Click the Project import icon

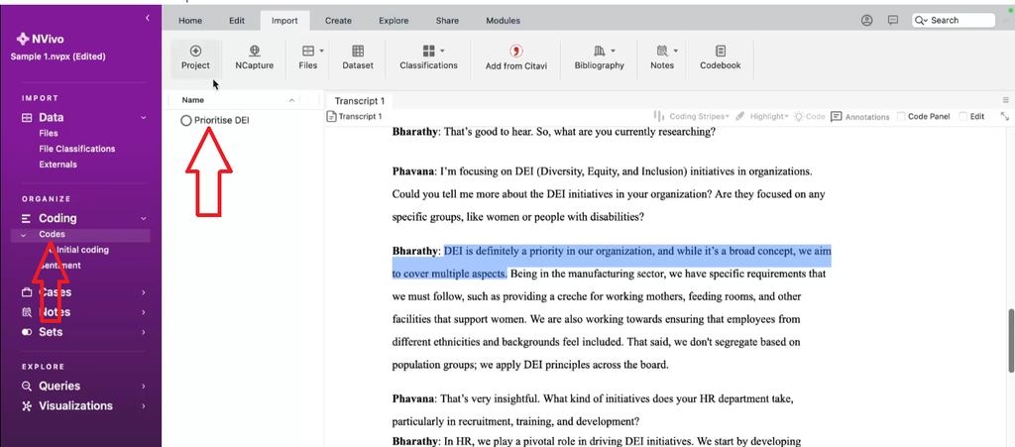195,51
